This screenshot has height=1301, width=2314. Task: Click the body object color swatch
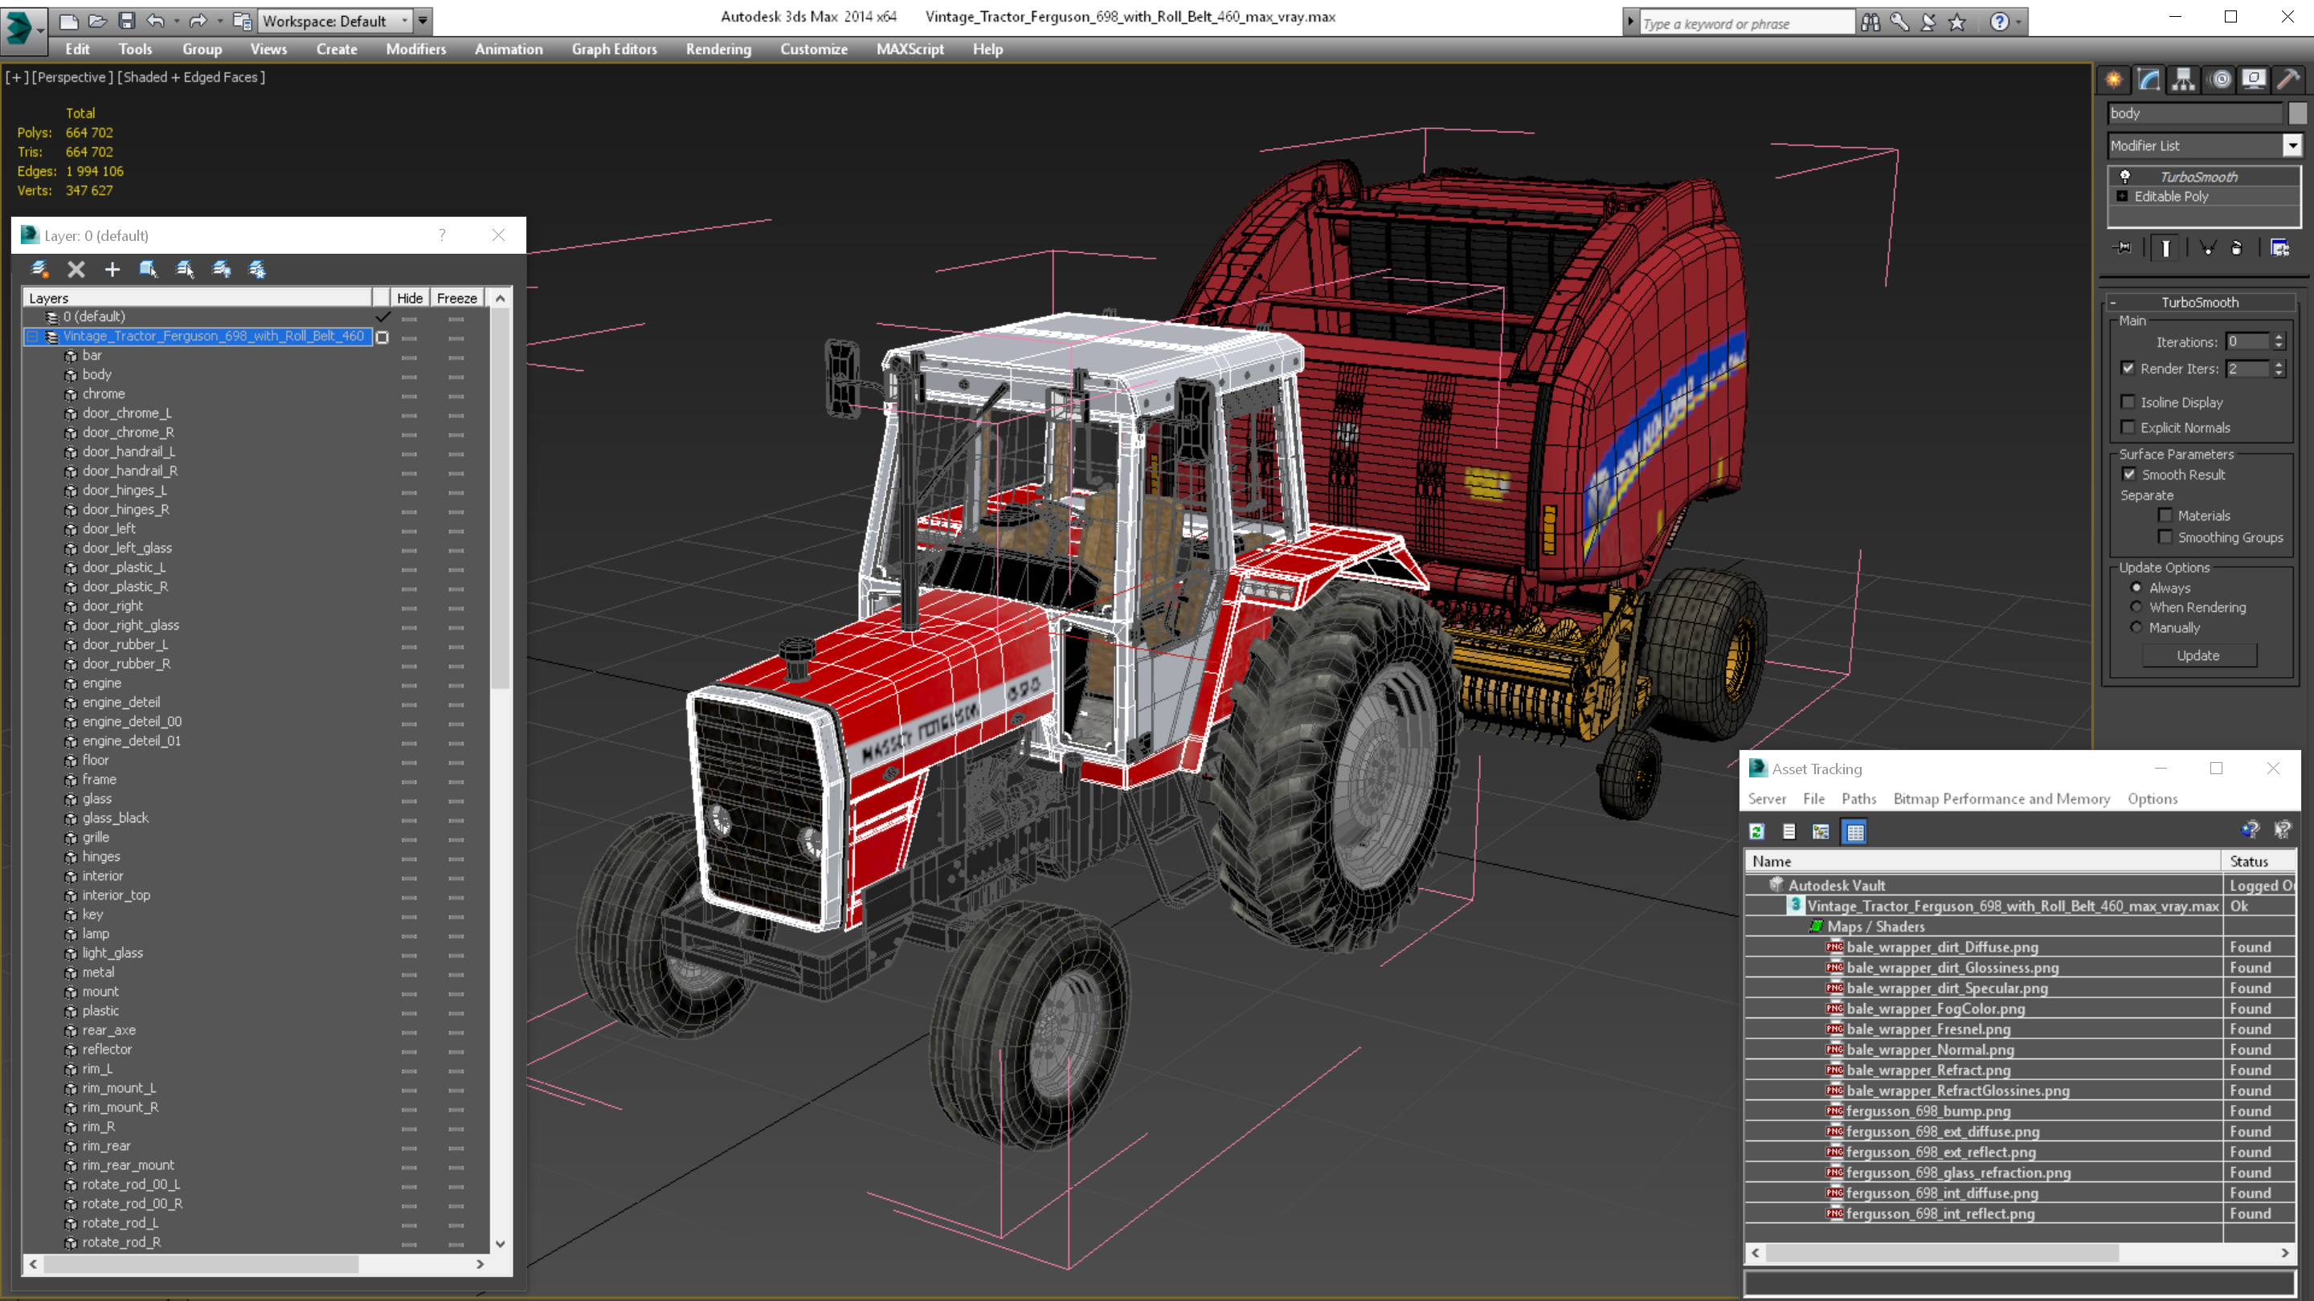click(x=2297, y=113)
